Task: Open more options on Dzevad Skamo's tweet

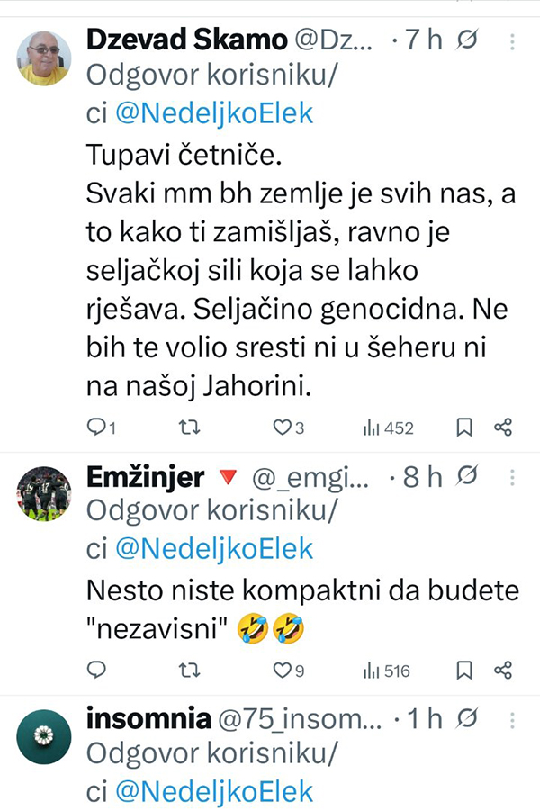Action: click(513, 41)
